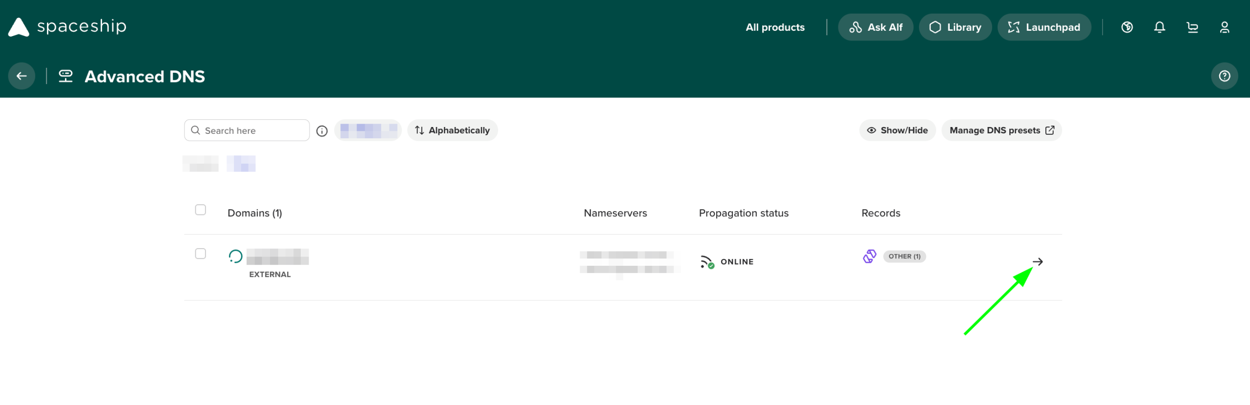
Task: Tick the external domain row checkbox
Action: click(201, 254)
